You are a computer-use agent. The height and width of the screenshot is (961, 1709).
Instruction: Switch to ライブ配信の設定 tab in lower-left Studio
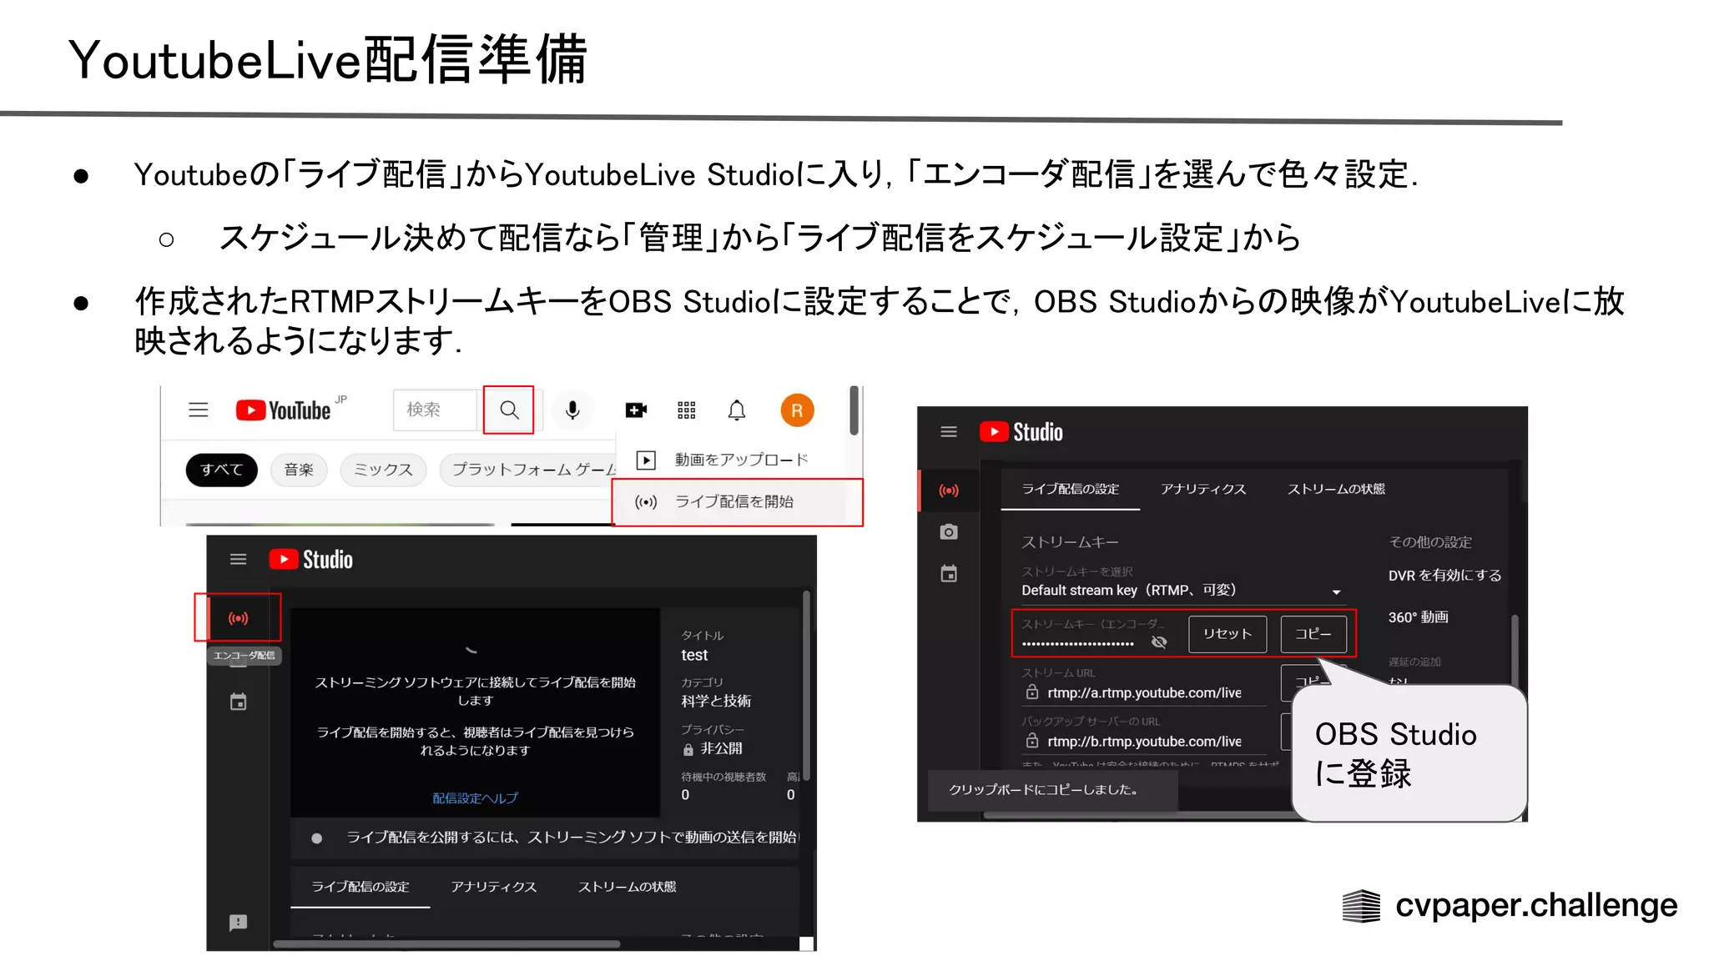360,887
